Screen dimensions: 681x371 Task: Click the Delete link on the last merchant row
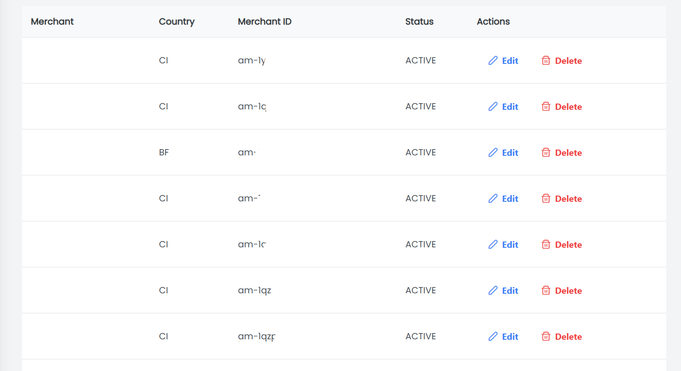click(x=568, y=336)
